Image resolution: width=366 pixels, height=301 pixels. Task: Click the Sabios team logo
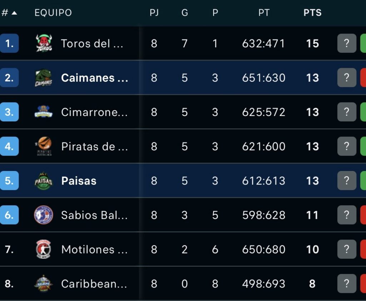[44, 215]
